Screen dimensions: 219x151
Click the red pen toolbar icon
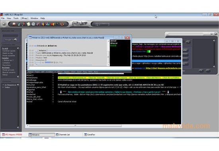coord(23,24)
